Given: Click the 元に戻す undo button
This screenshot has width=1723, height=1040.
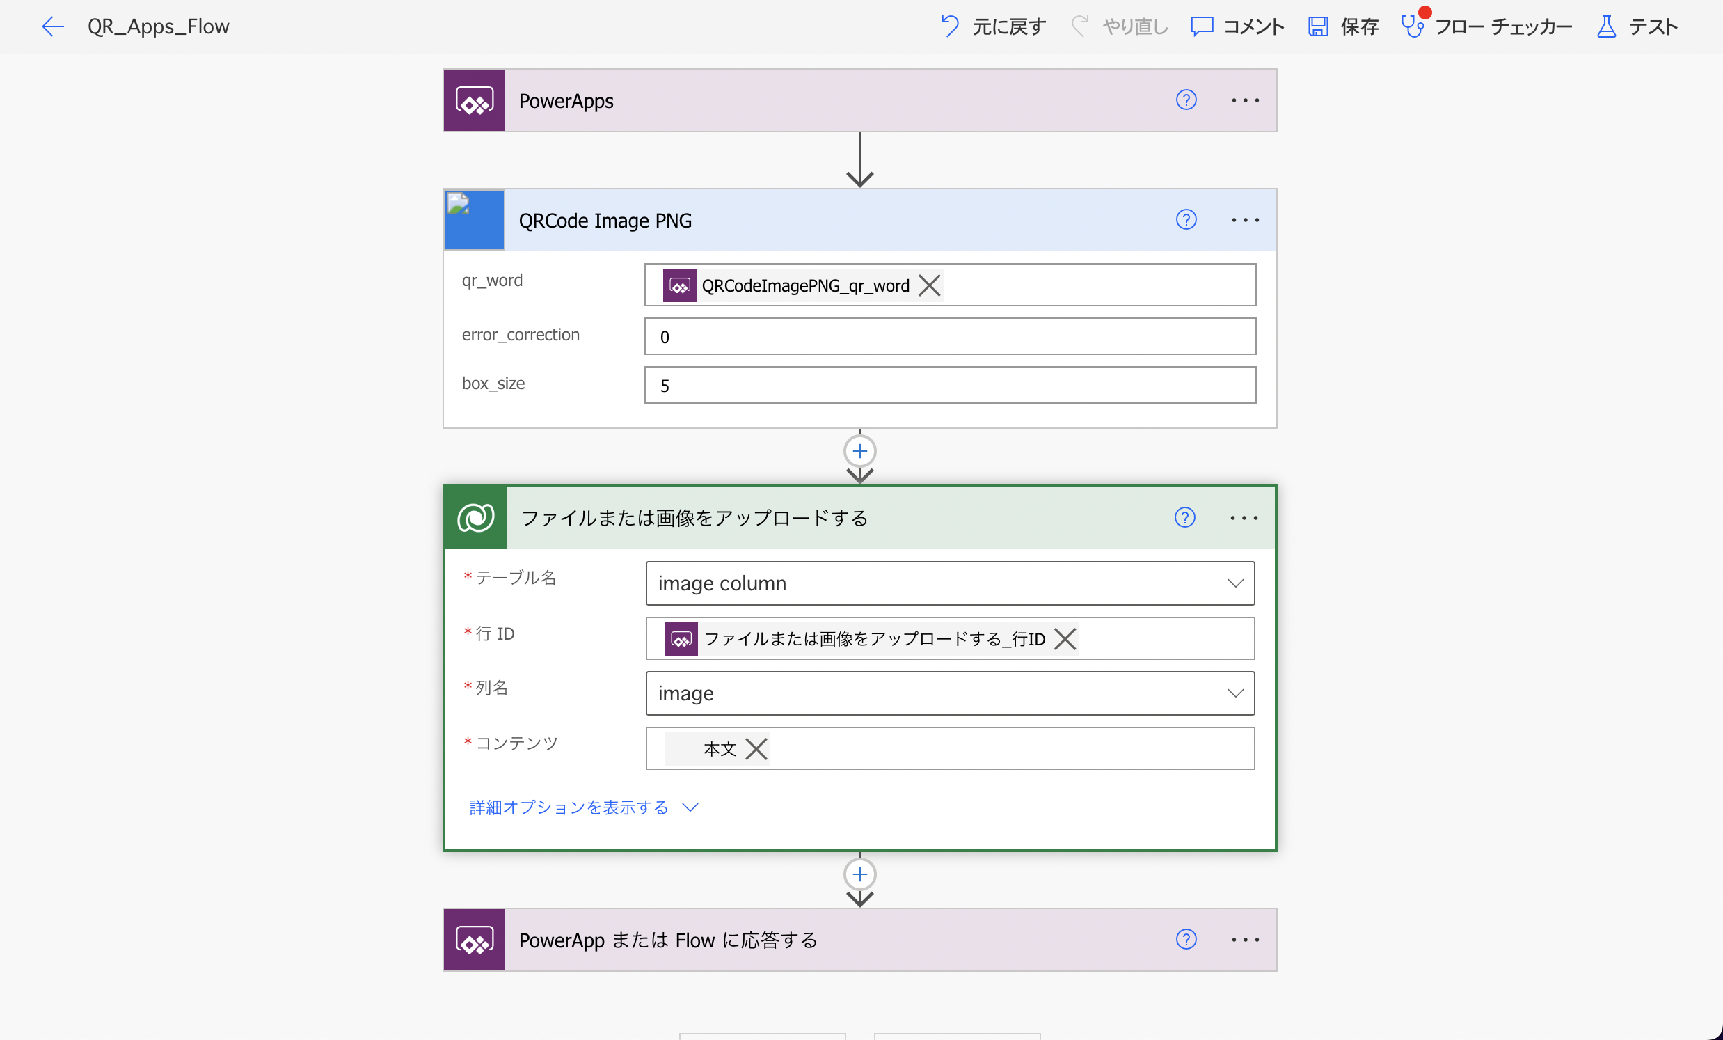Looking at the screenshot, I should pos(993,26).
